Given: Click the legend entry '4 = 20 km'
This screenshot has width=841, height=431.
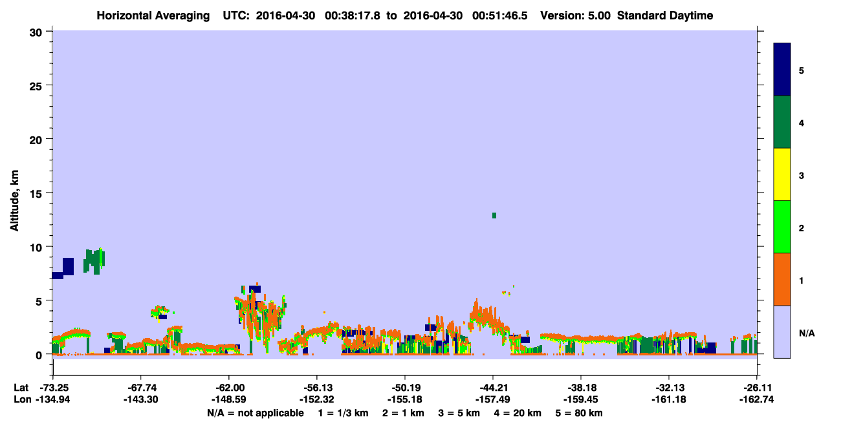Looking at the screenshot, I should 518,413.
